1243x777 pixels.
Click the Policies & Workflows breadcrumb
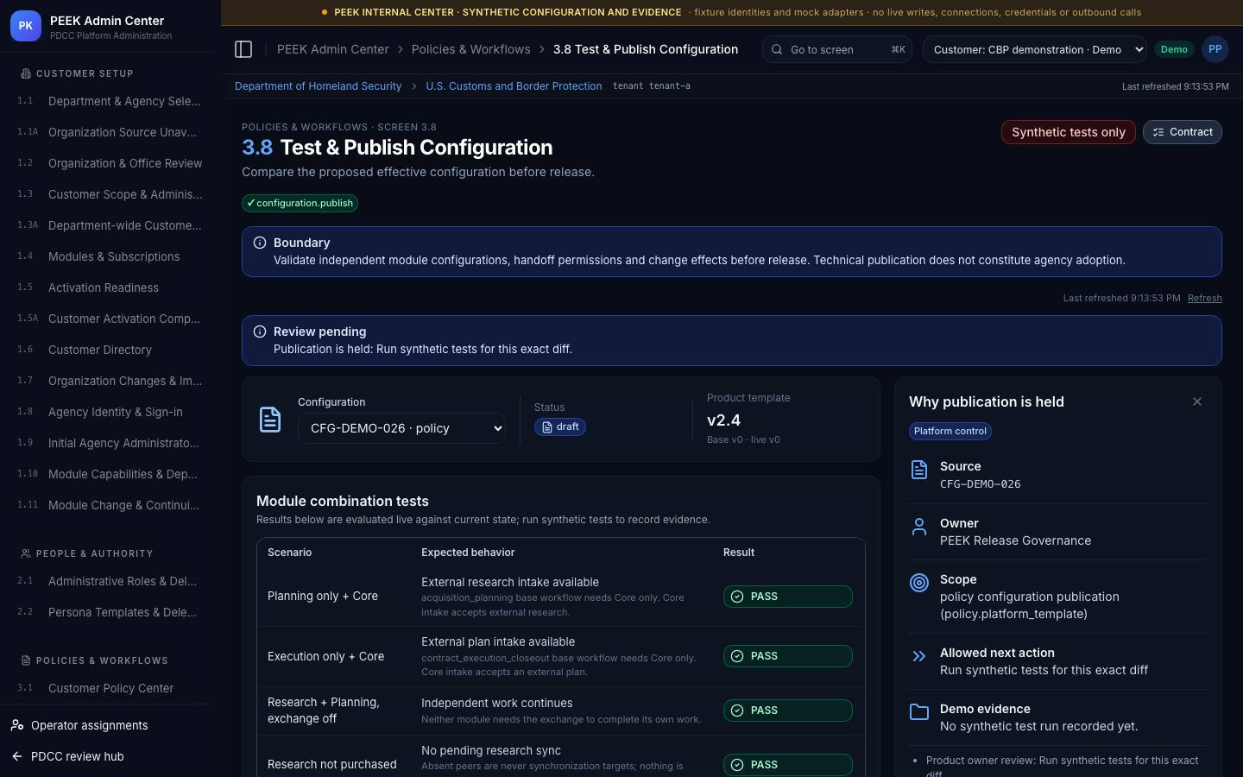(471, 49)
